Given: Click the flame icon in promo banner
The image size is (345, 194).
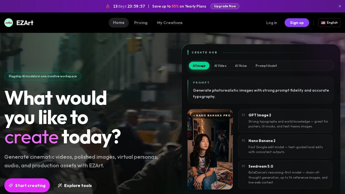Looking at the screenshot, I should (108, 6).
